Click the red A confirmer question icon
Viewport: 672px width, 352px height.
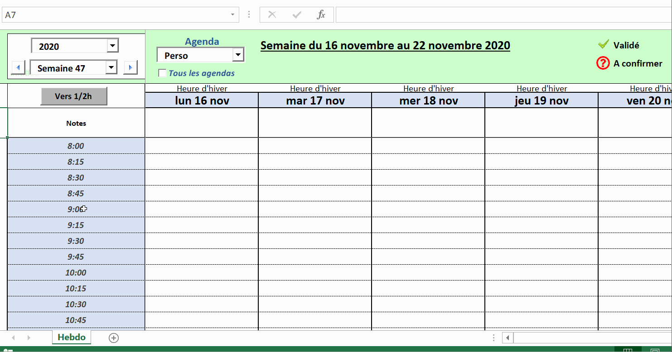point(603,63)
